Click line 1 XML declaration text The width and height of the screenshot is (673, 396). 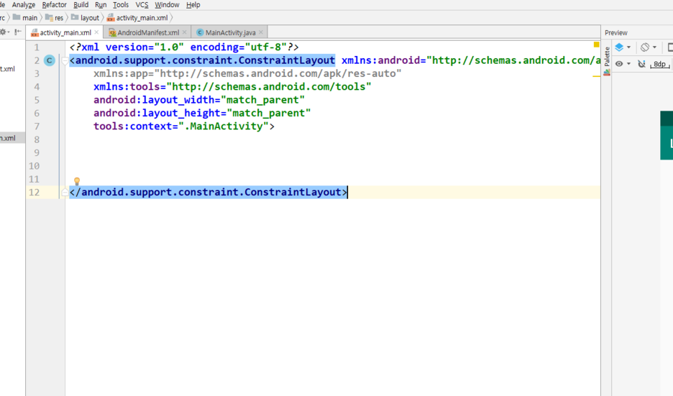pos(183,47)
